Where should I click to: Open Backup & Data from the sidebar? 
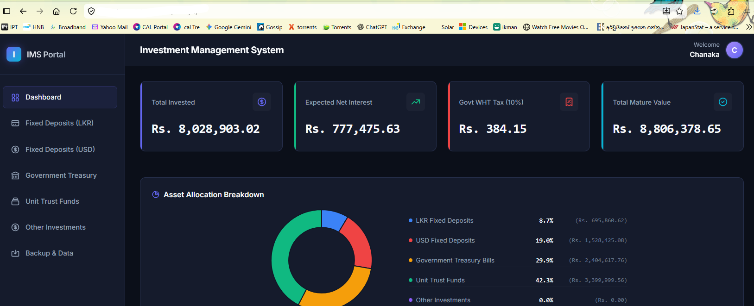60,253
